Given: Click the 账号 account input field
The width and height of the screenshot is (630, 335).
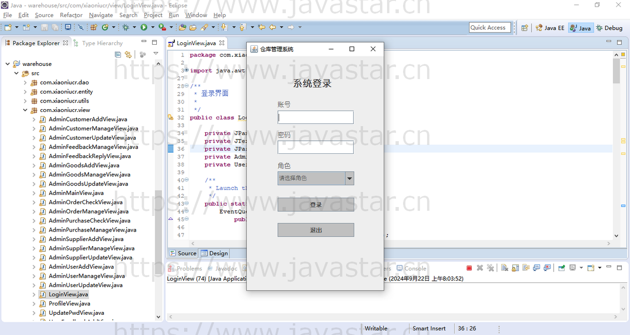Looking at the screenshot, I should point(315,117).
